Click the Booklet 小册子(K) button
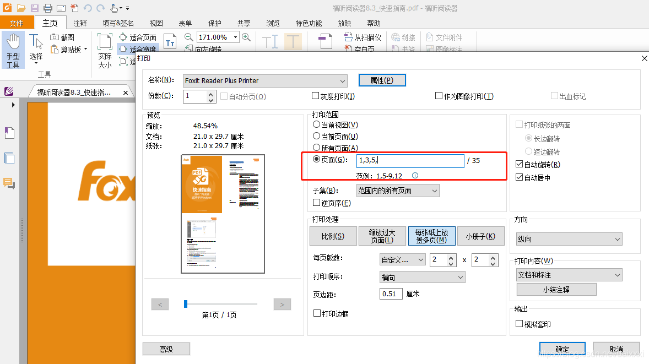649x364 pixels. coord(480,236)
